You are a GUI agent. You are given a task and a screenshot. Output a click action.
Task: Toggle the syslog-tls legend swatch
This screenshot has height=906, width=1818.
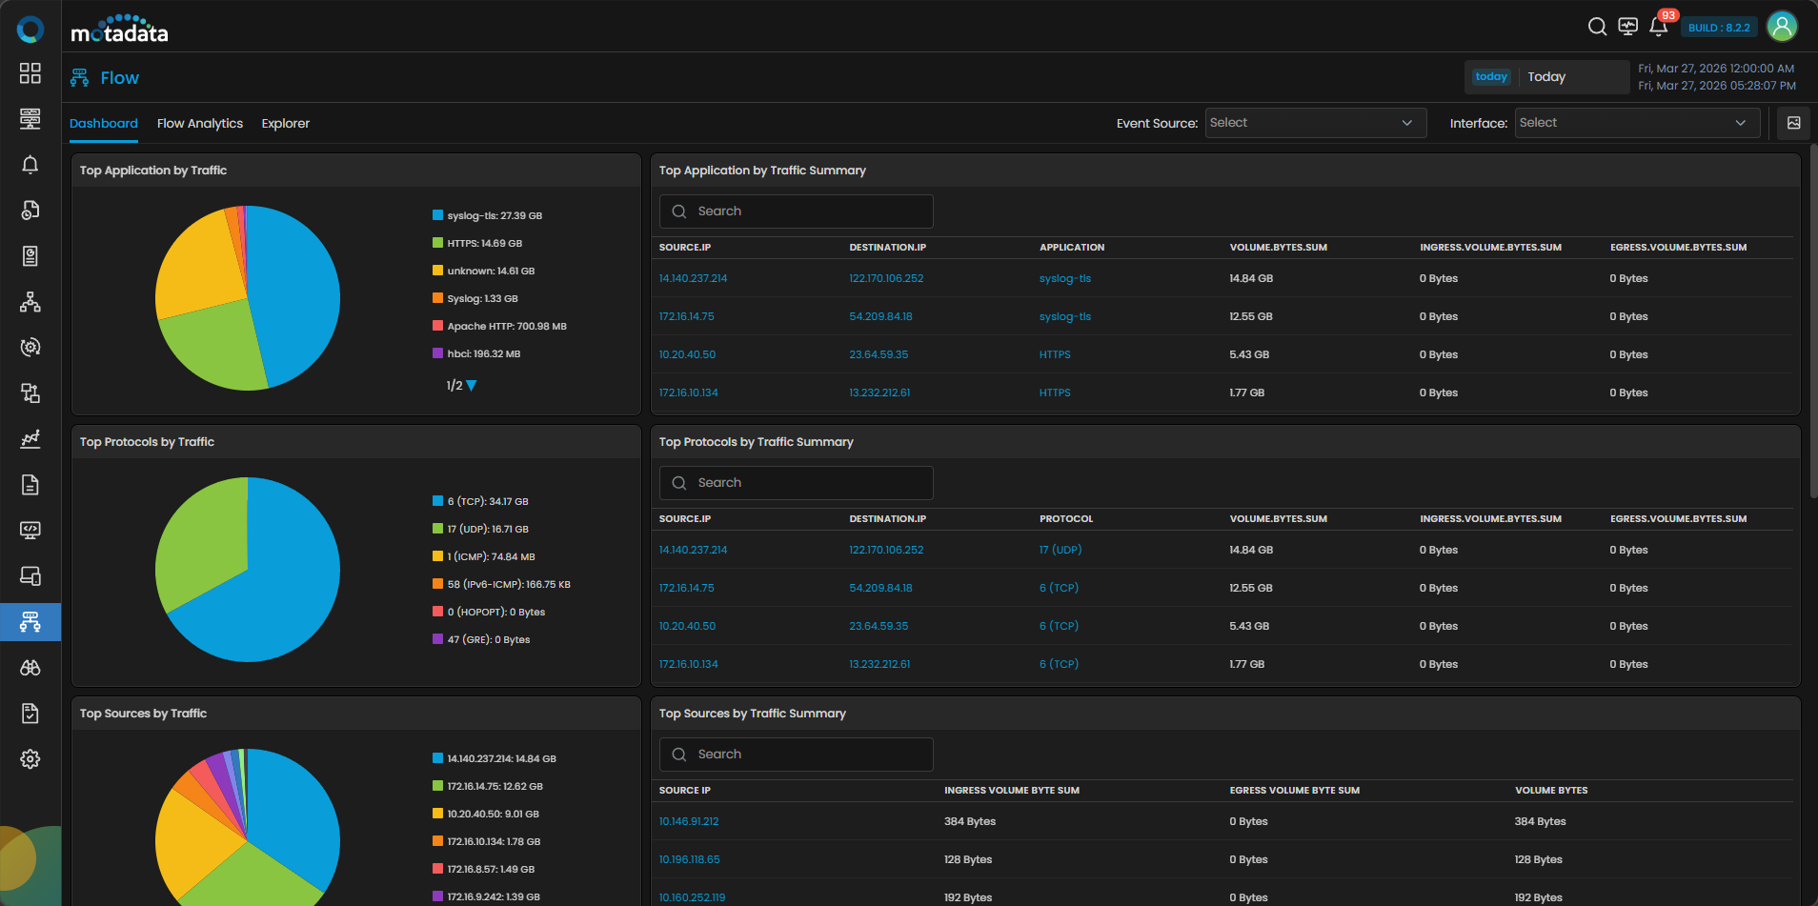click(437, 215)
